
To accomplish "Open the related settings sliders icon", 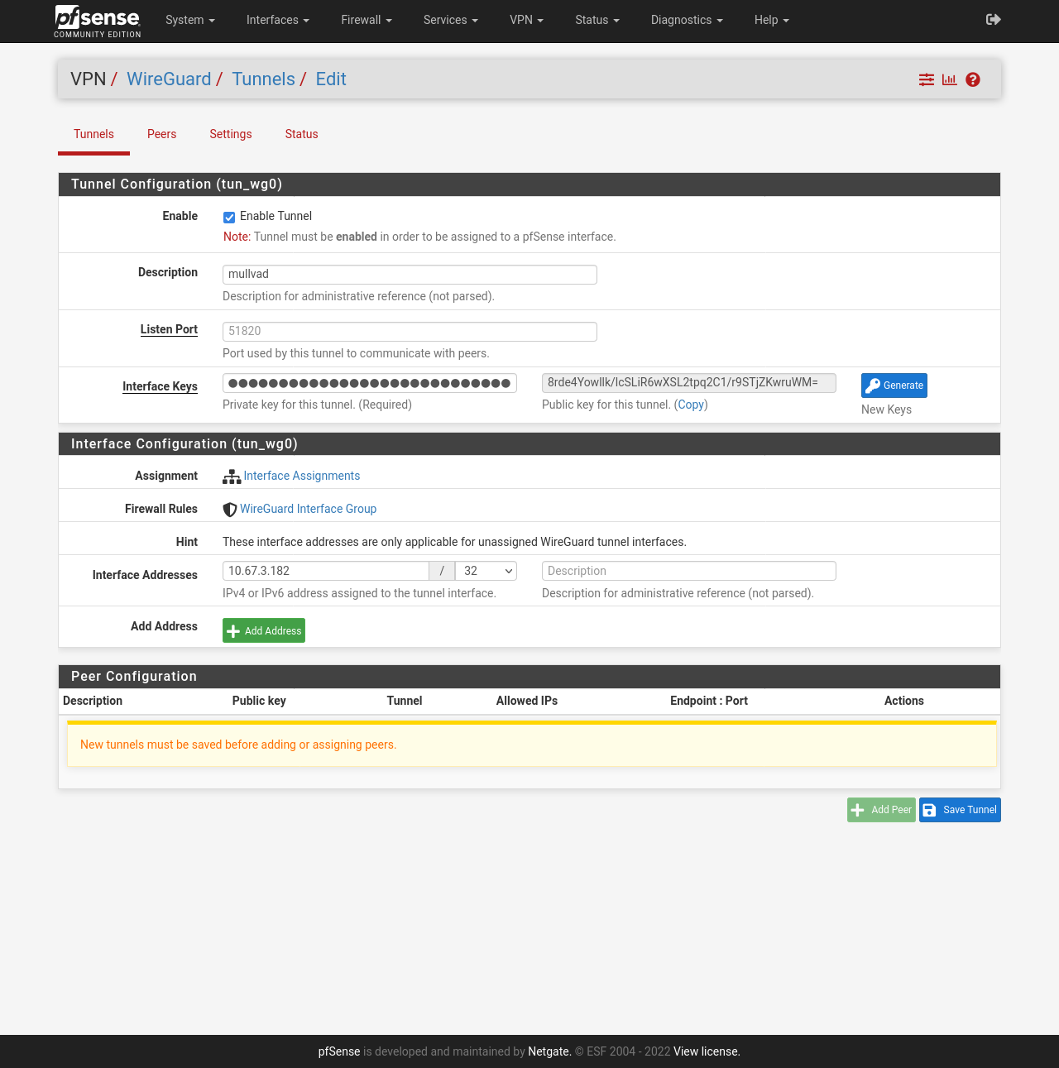I will pyautogui.click(x=927, y=79).
